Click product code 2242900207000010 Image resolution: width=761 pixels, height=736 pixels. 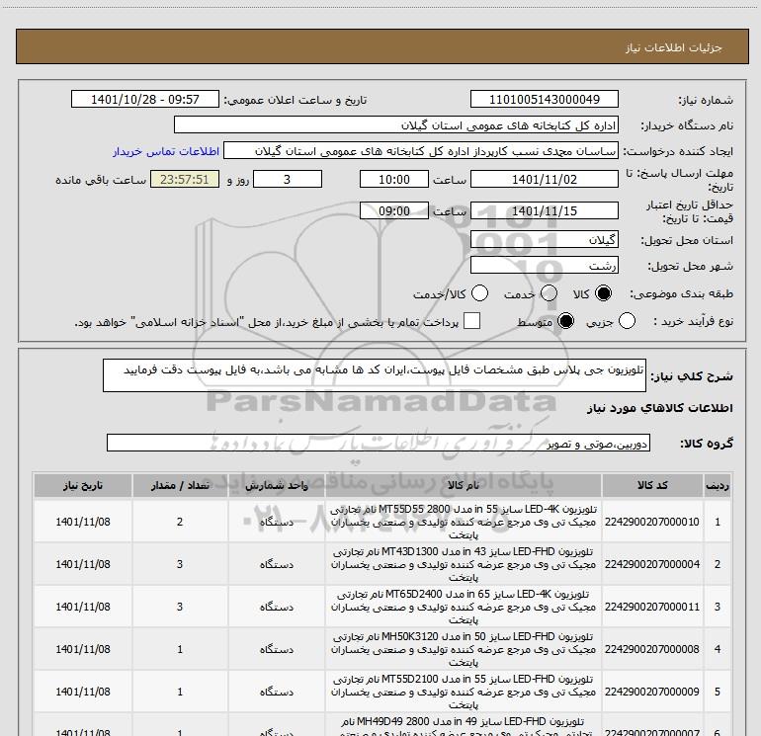click(652, 522)
